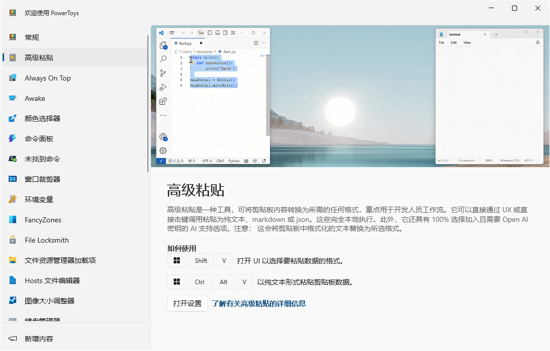
Task: Select File Locksmith in the sidebar
Action: 46,240
